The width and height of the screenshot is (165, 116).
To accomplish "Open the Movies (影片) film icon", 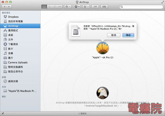I will (5, 49).
